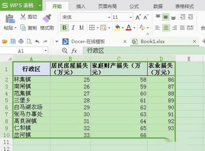Expand font color options arrow
Screen dimensions: 205x151
coord(134,28)
